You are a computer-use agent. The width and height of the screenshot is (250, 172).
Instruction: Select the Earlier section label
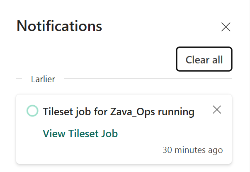[43, 79]
